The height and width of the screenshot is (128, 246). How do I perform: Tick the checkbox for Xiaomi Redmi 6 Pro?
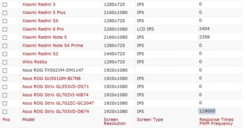pyautogui.click(x=5, y=29)
